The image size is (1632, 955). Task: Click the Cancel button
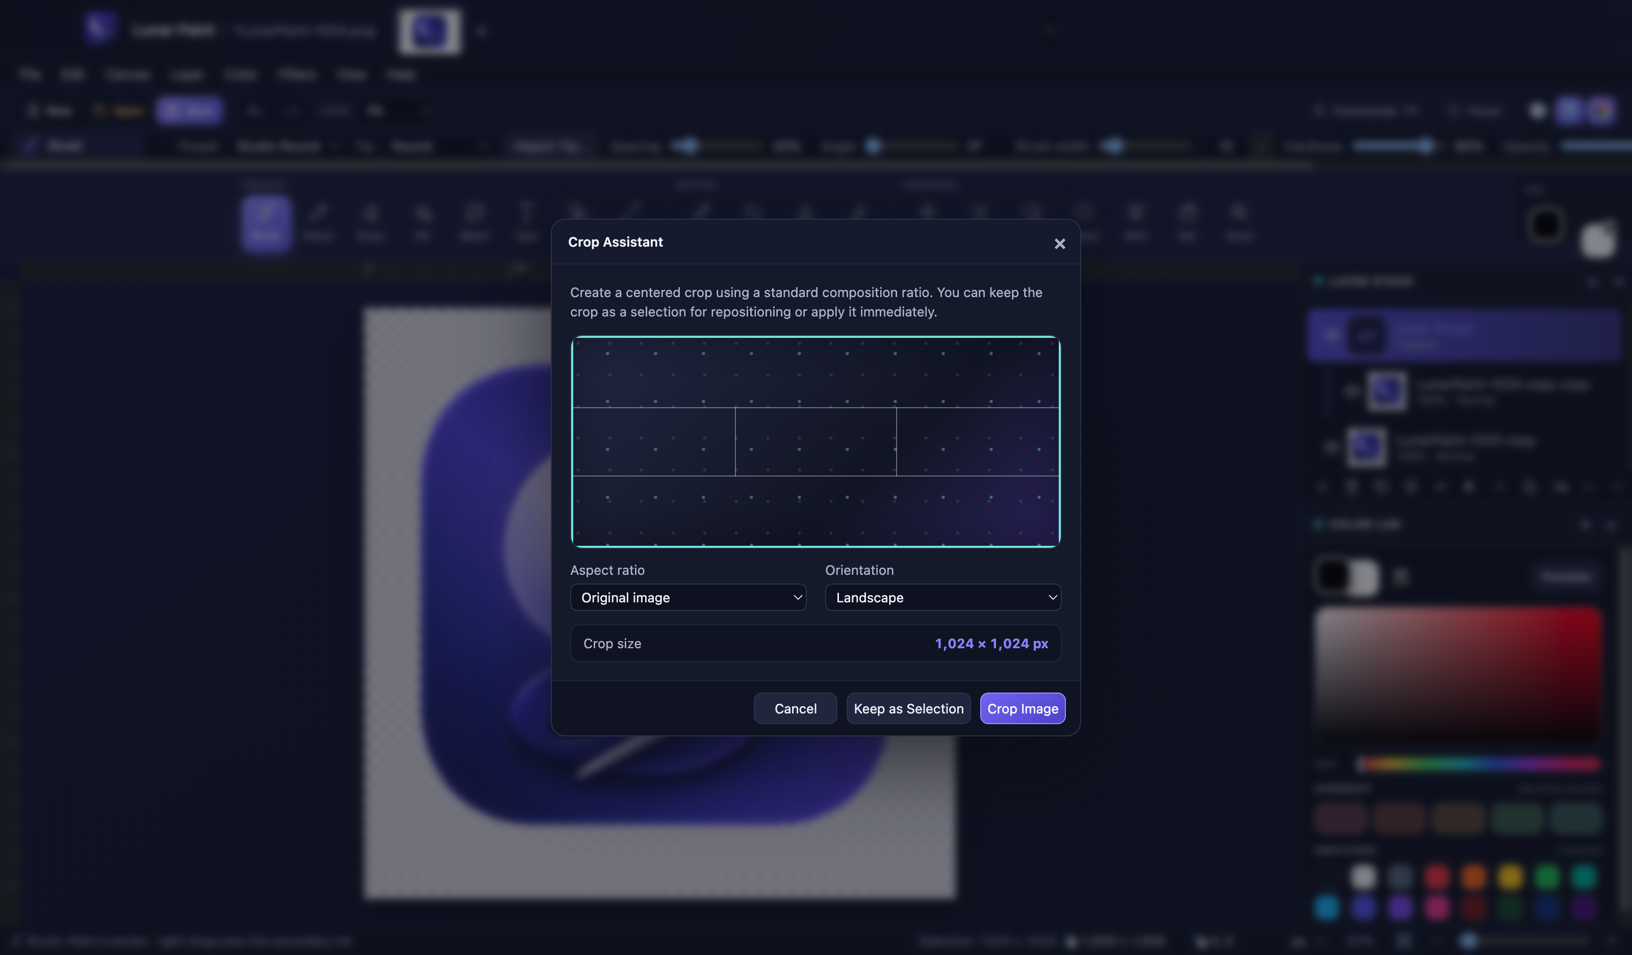(x=795, y=708)
